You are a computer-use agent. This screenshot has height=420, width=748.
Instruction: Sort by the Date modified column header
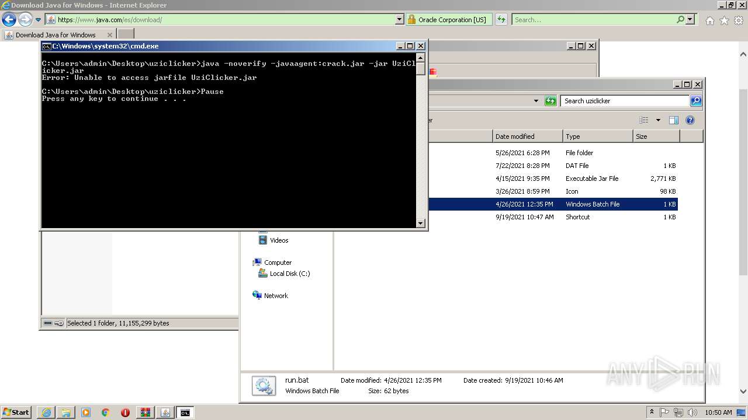click(x=528, y=136)
